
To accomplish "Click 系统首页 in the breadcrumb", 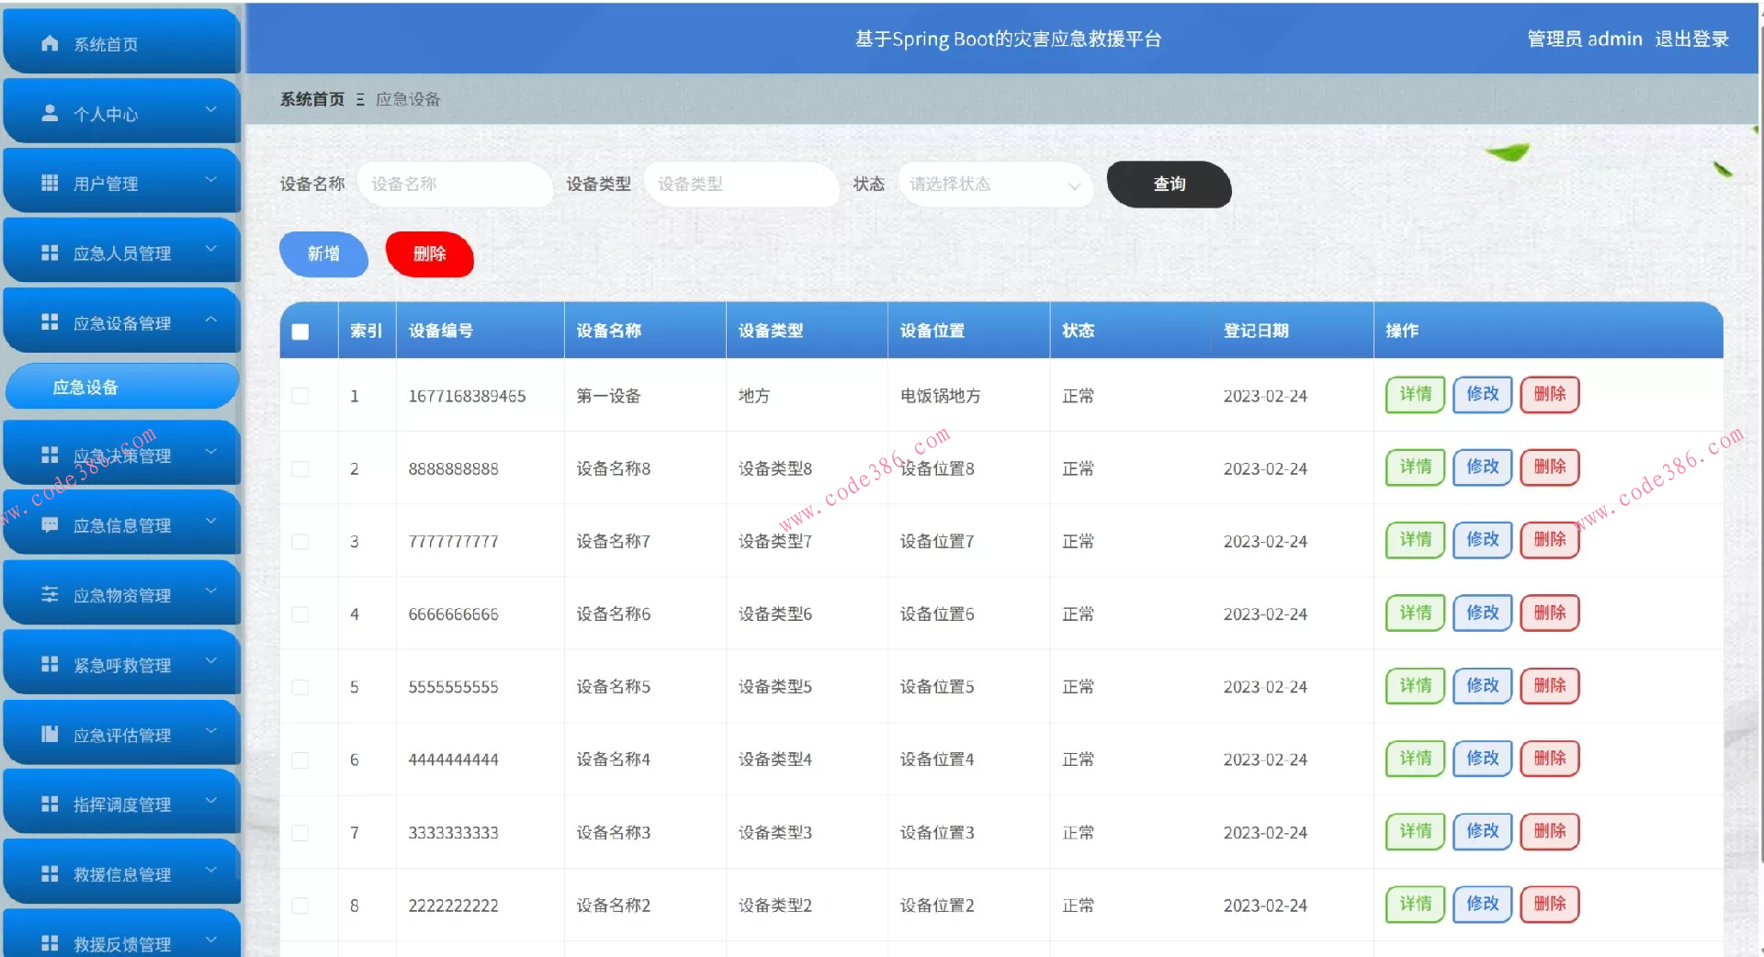I will (311, 99).
